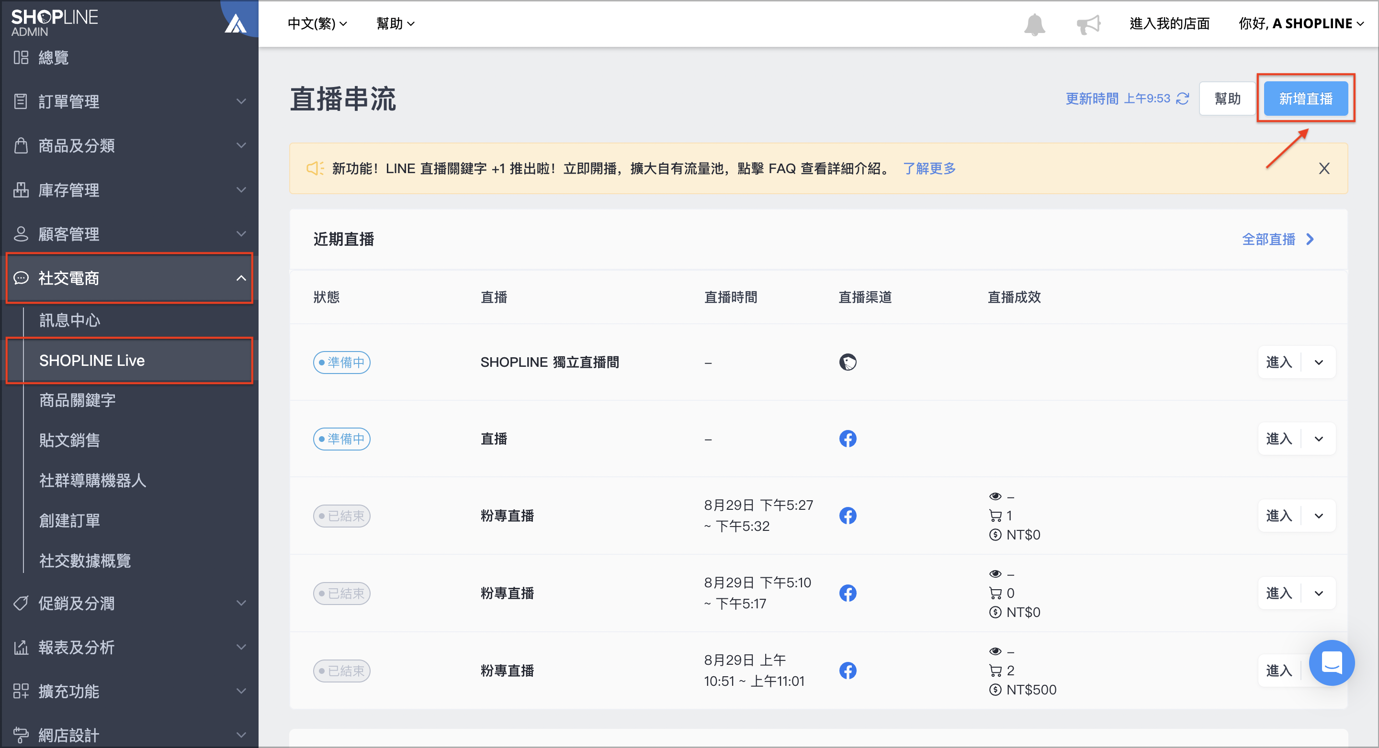Viewport: 1379px width, 748px height.
Task: Expand the 促銷及分潤 menu chevron
Action: pos(241,603)
